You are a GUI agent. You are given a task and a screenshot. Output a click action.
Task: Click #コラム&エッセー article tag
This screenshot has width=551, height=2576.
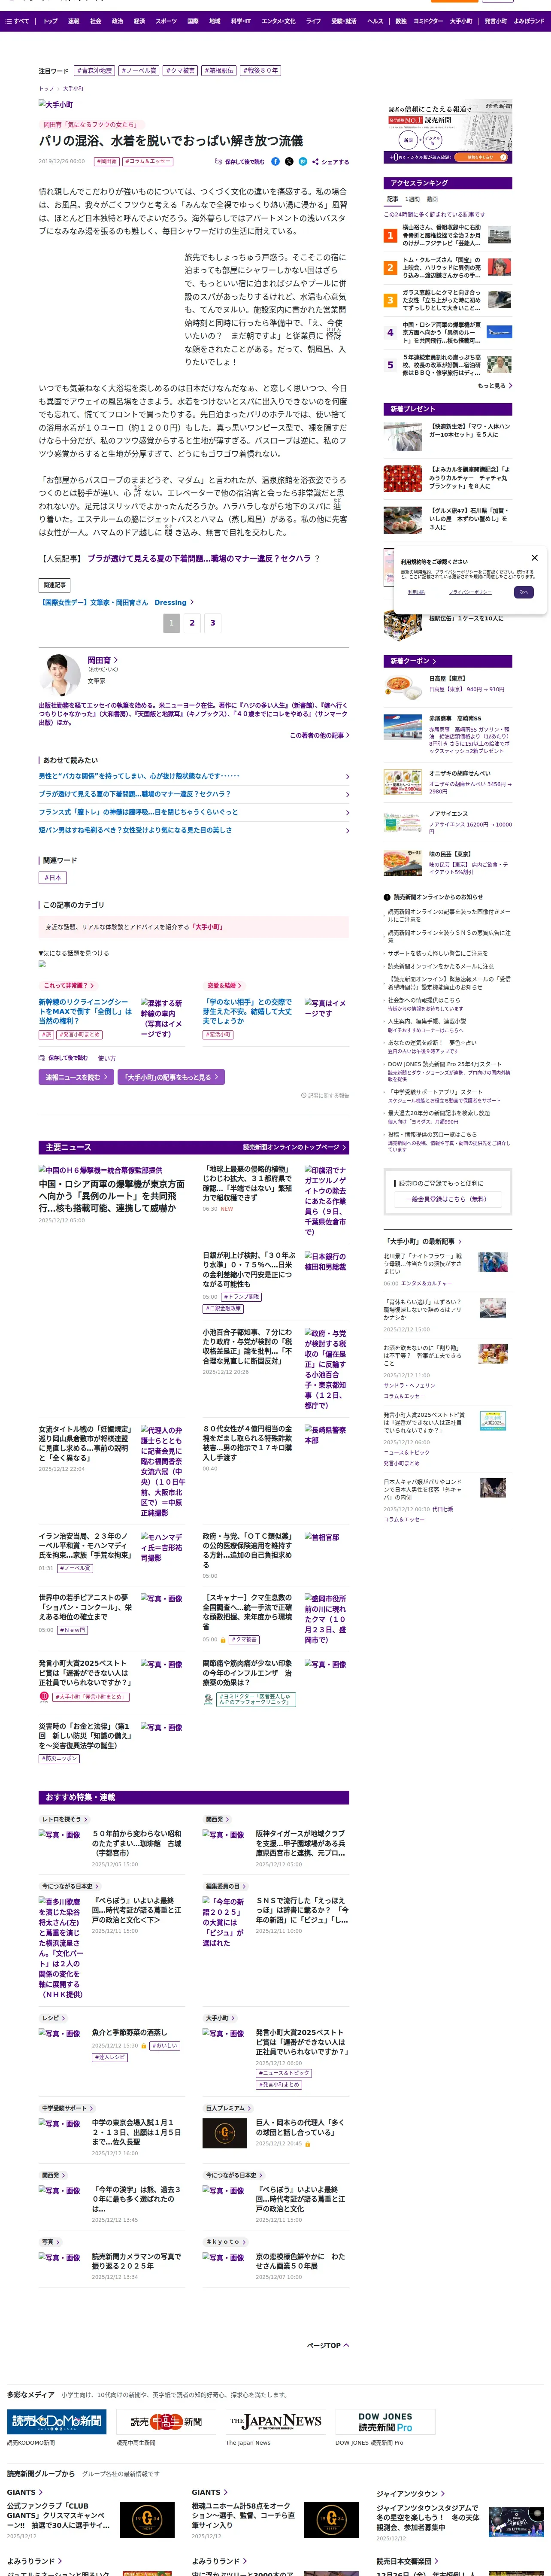[x=147, y=161]
